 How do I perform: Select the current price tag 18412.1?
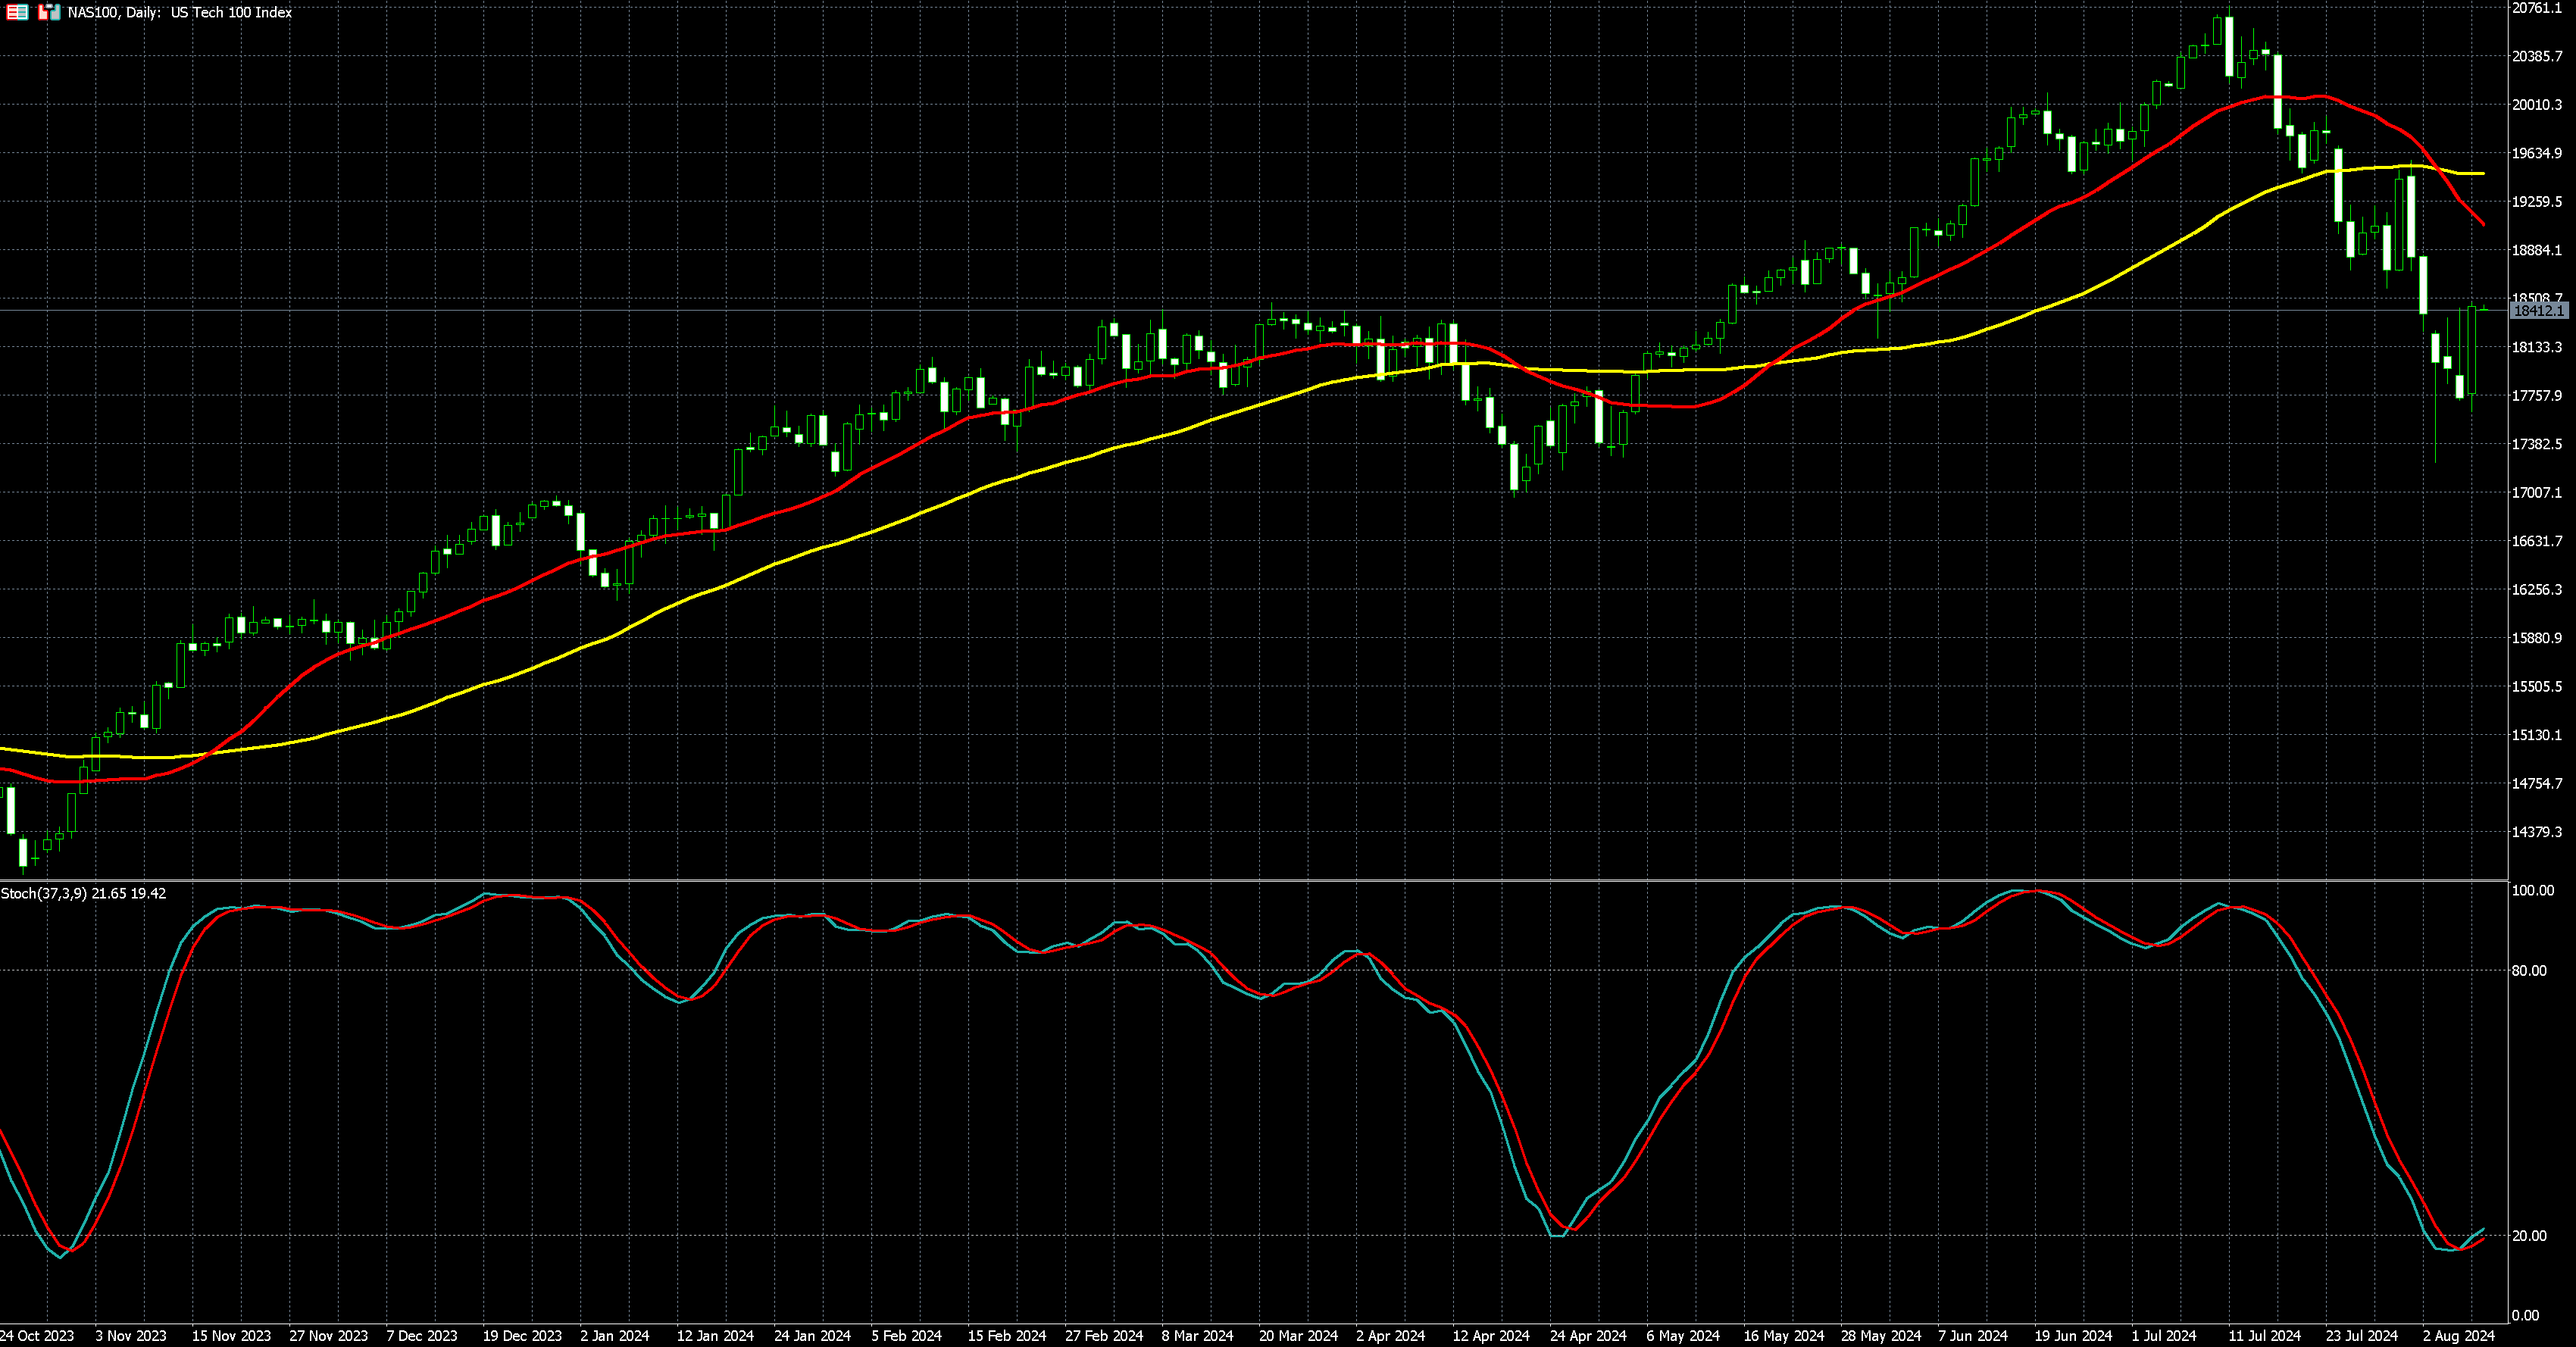click(2538, 311)
